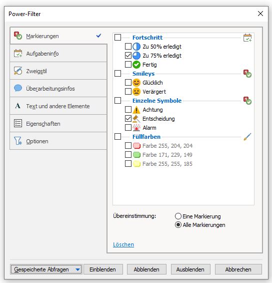Open the Gespeicherte Abfragen dropdown arrow
Image resolution: width=272 pixels, height=283 pixels.
pos(77,269)
